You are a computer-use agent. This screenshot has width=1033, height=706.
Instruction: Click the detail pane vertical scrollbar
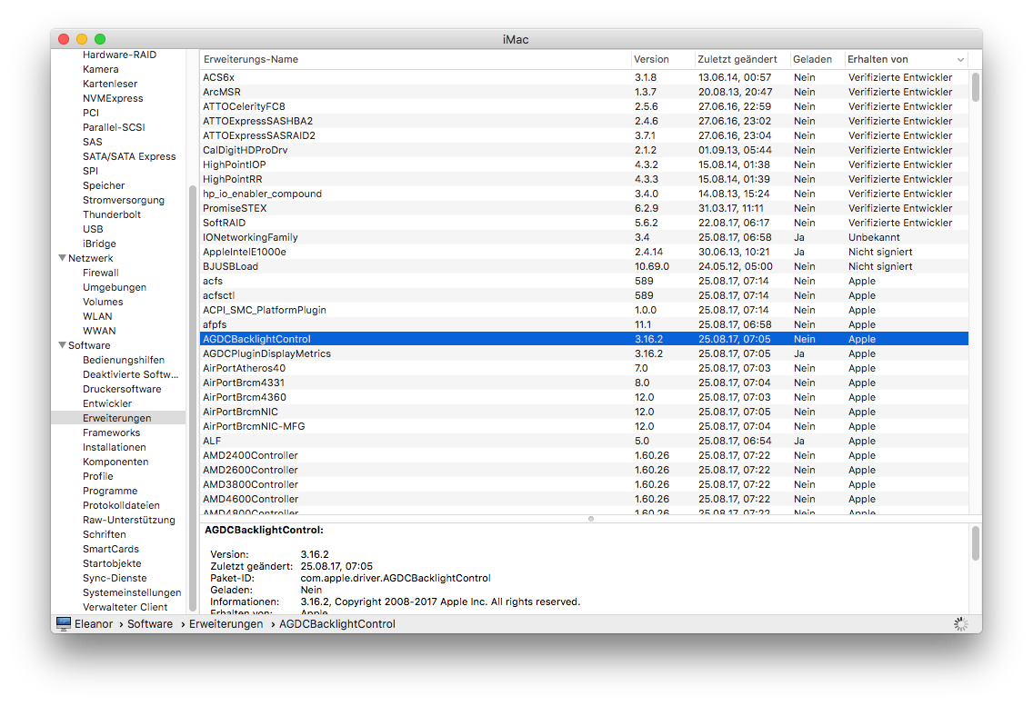point(975,543)
